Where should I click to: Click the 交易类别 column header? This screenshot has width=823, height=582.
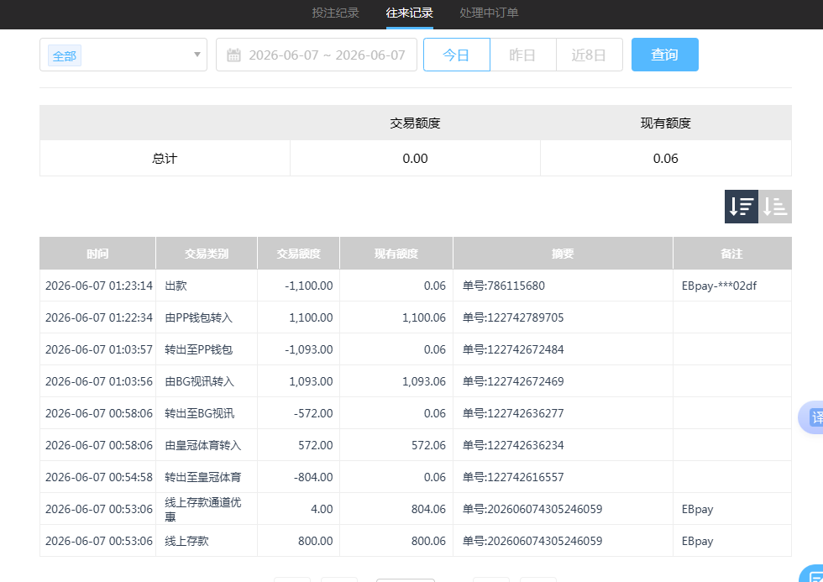coord(207,254)
